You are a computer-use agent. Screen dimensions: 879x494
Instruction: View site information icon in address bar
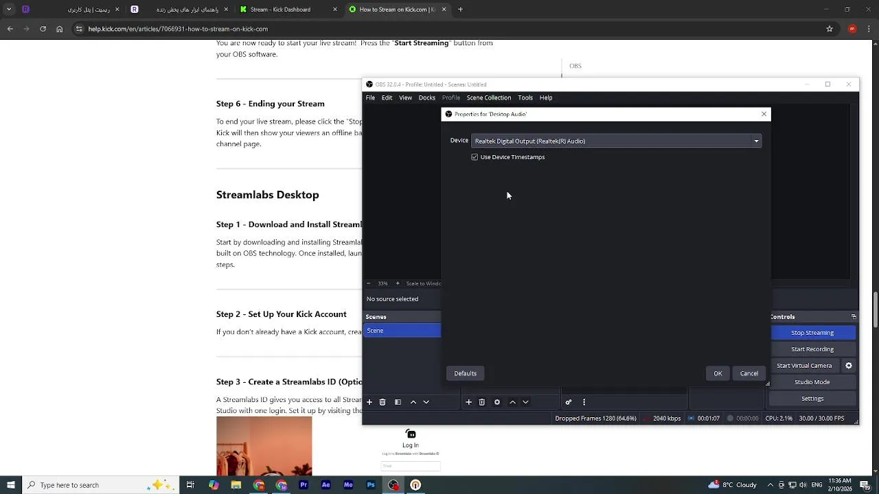[x=79, y=29]
